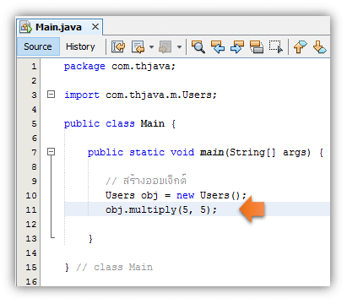Click Previous Bookmark up-arrow icon
347x304 pixels.
300,46
